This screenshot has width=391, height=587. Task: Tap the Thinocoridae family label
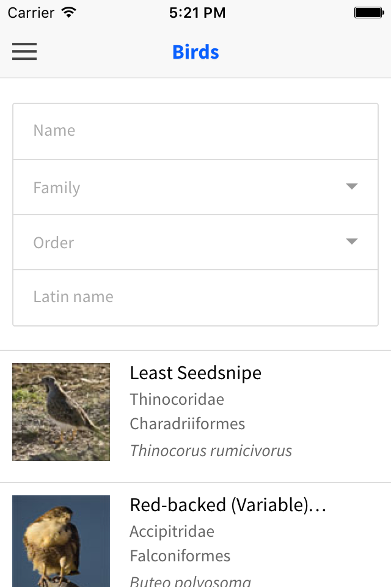177,399
